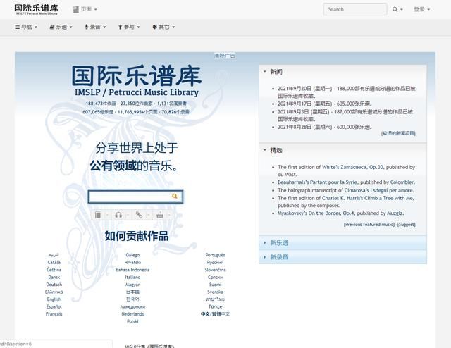Switch language to Русский
This screenshot has height=348, width=451.
(x=215, y=262)
